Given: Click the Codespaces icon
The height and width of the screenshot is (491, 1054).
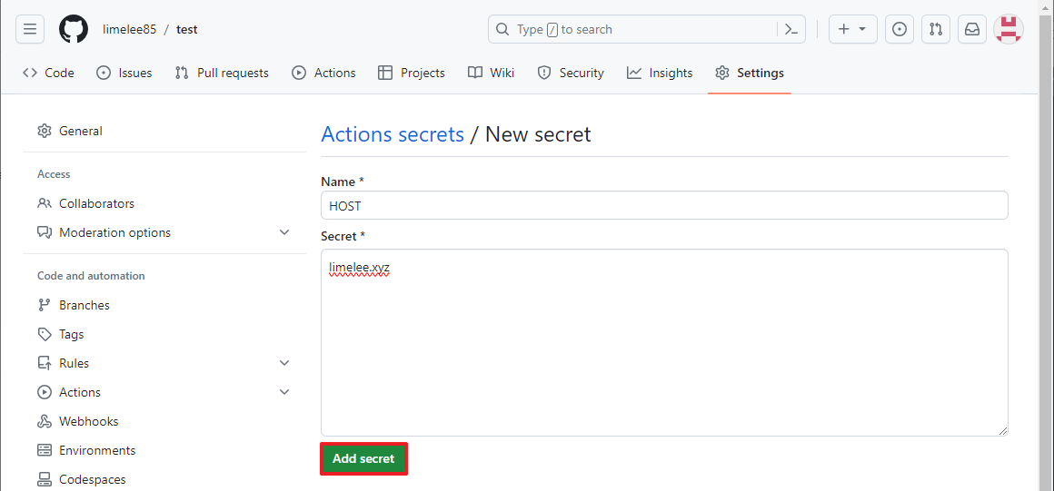Looking at the screenshot, I should (45, 479).
